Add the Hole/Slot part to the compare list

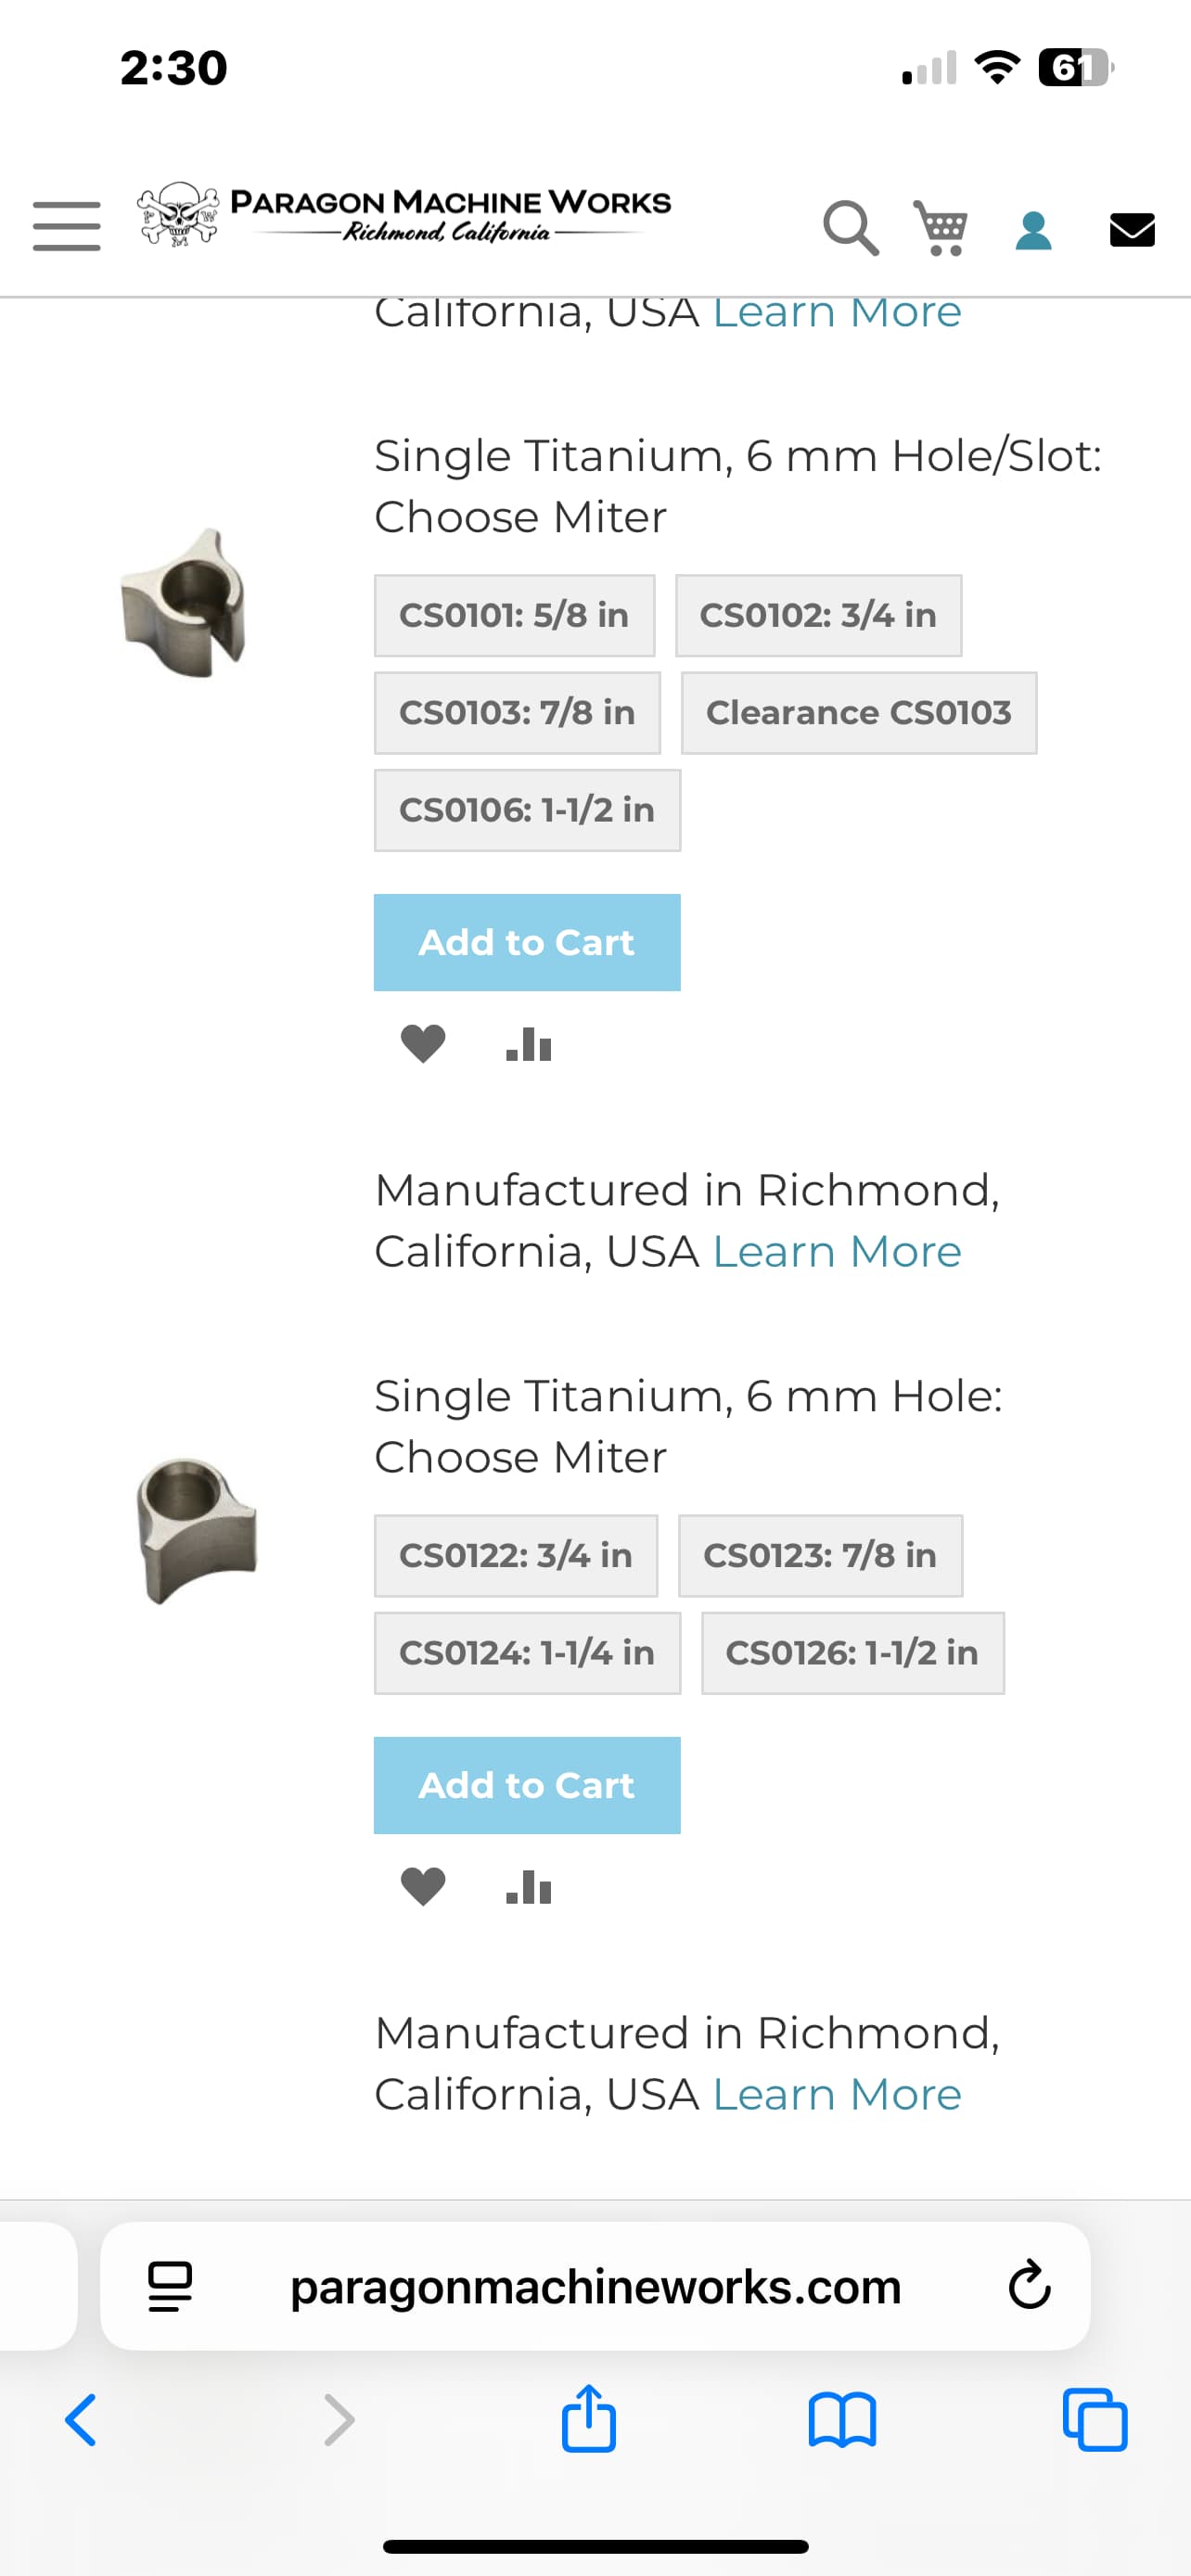(528, 1044)
